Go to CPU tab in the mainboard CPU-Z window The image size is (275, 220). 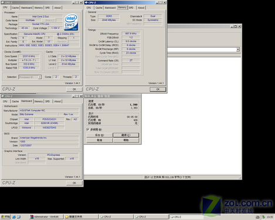click(x=5, y=101)
